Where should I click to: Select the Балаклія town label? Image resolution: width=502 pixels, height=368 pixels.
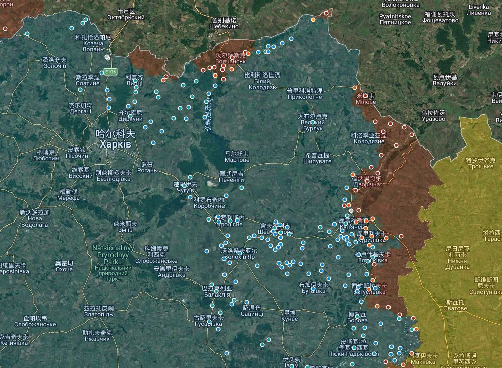(216, 295)
